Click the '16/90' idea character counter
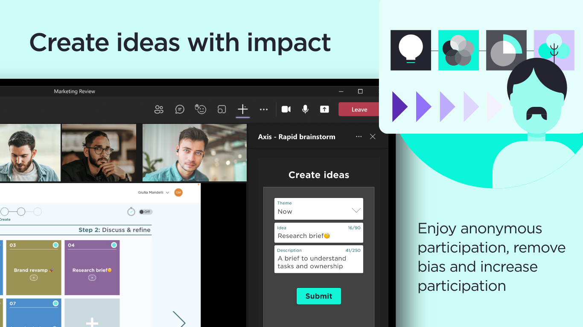 354,228
